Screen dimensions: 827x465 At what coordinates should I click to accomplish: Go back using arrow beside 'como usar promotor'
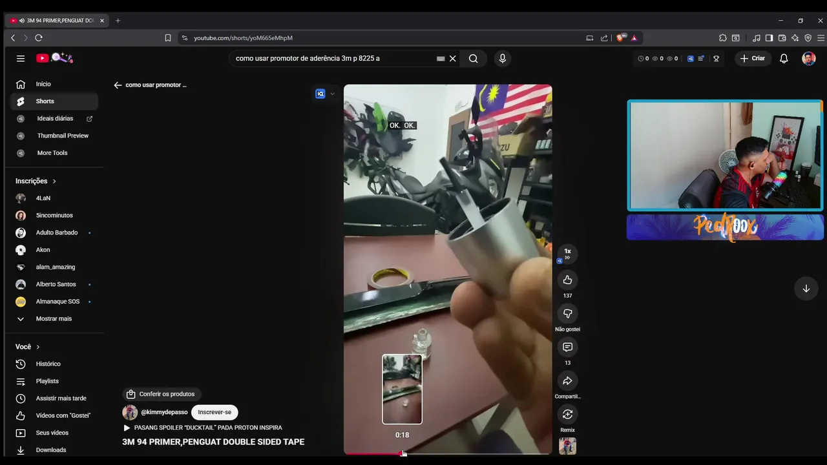118,85
